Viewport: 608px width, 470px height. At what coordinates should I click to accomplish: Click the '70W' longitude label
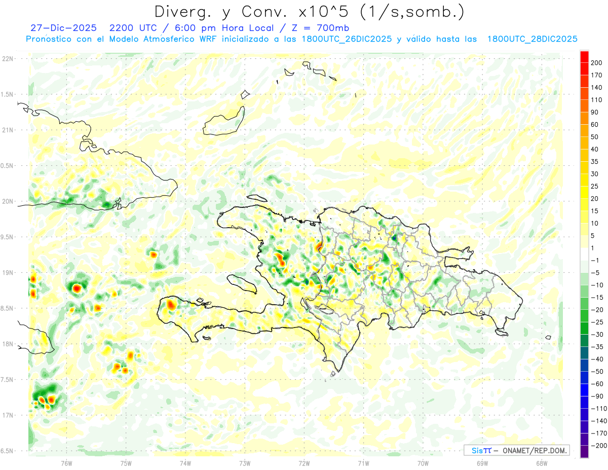point(423,463)
